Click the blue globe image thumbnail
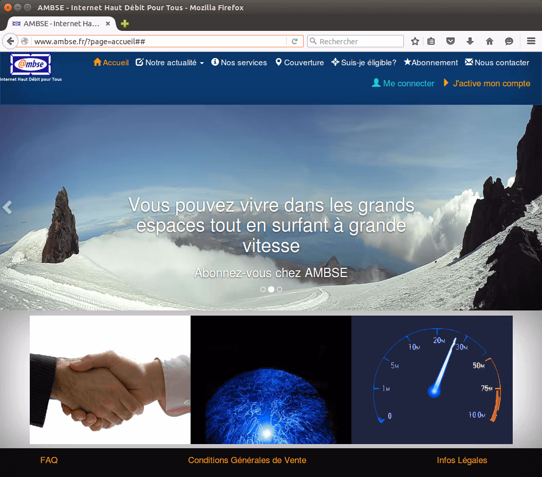 pos(271,379)
